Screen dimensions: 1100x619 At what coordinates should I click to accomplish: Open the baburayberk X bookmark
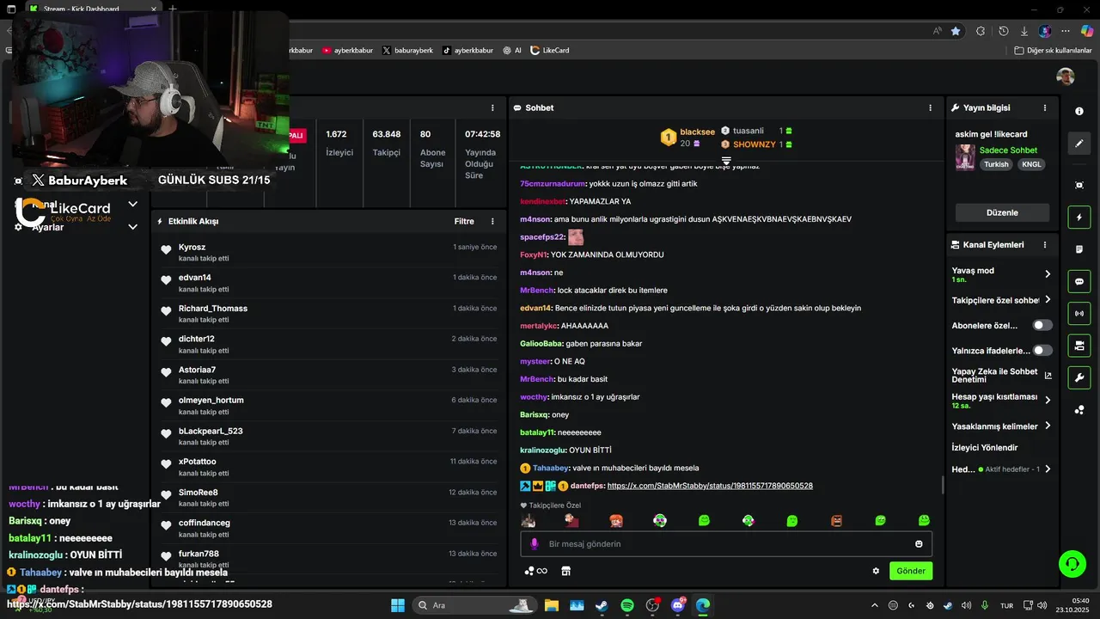(407, 50)
